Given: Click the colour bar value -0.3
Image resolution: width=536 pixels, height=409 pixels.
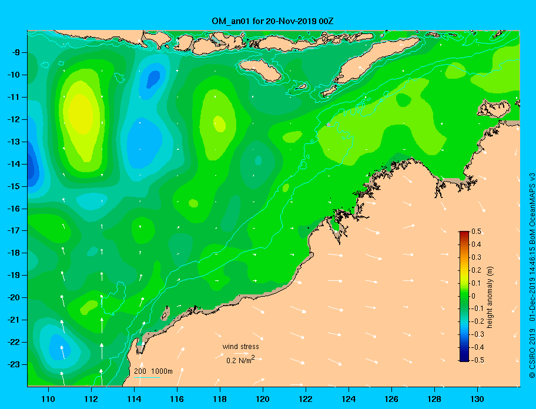Looking at the screenshot, I should click(x=478, y=334).
